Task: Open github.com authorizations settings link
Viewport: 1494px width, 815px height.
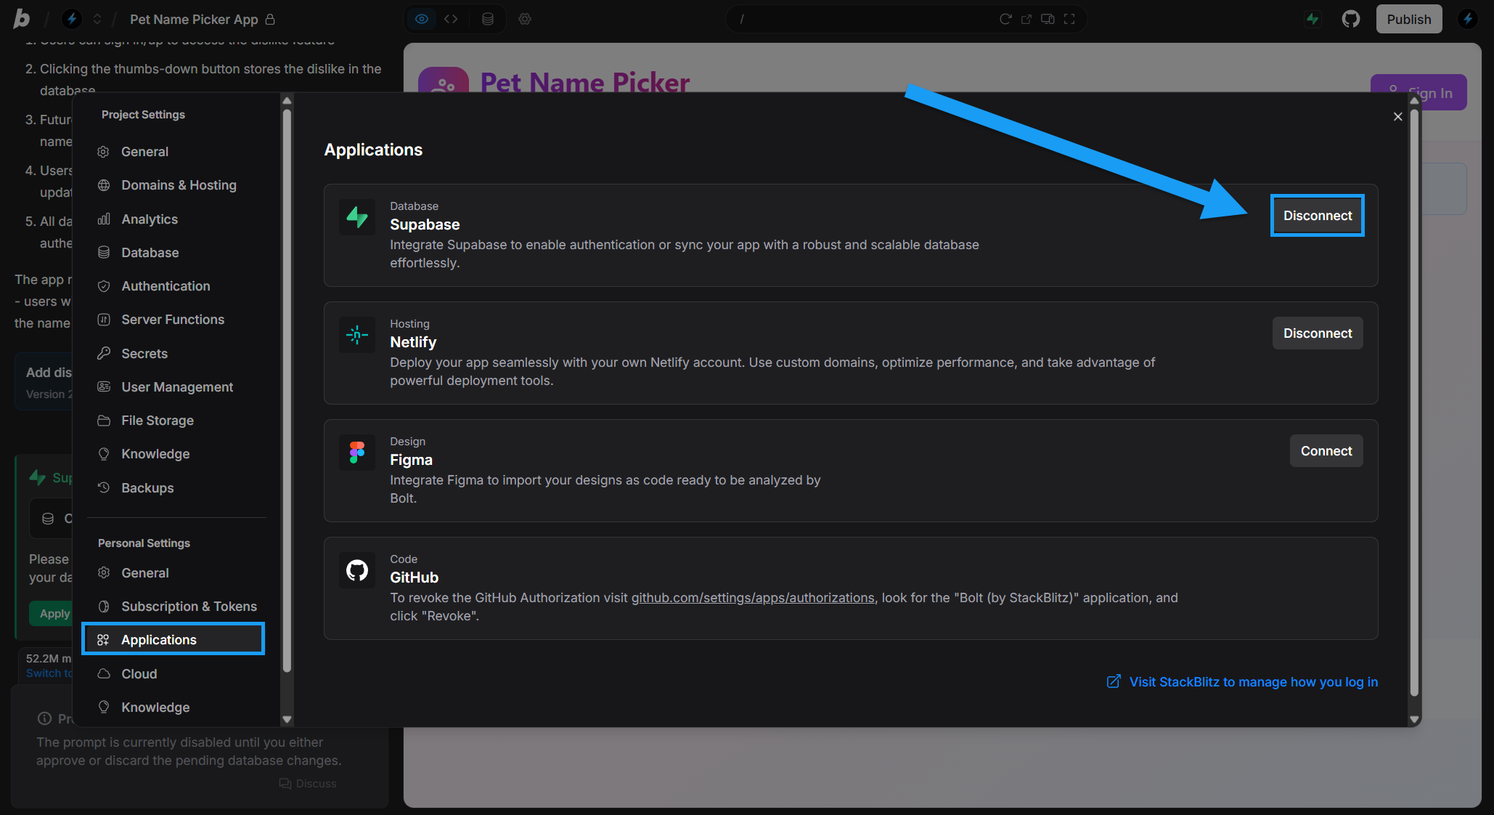Action: (x=752, y=598)
